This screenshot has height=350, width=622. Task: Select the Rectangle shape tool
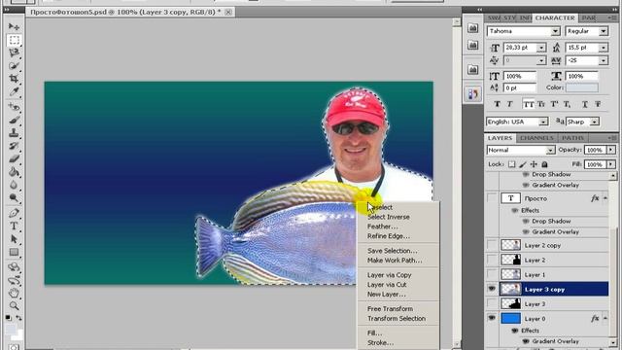(14, 253)
